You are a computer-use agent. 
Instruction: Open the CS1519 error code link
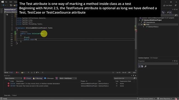13,84
